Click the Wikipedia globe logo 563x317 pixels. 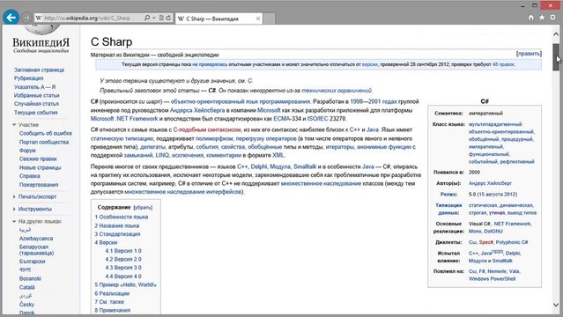(x=41, y=29)
